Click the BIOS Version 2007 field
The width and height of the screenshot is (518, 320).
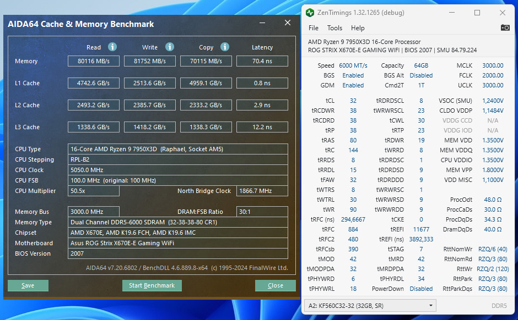178,253
